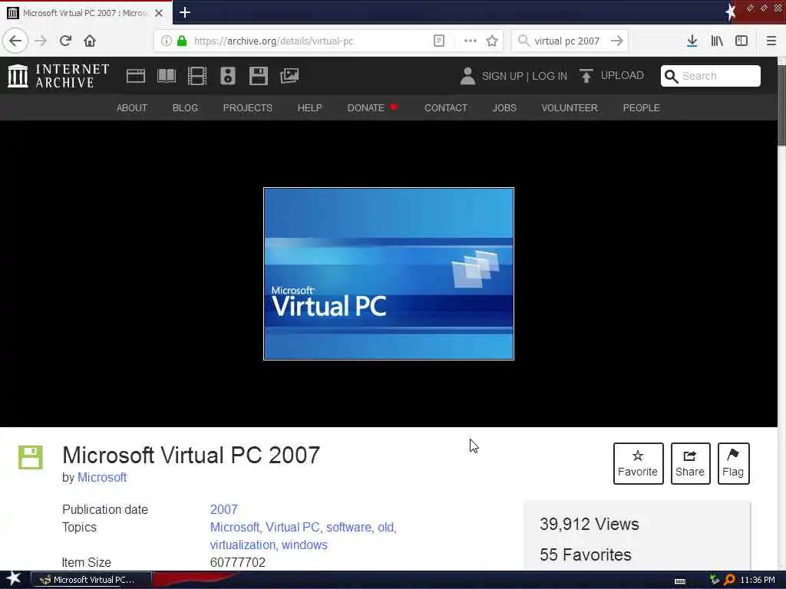Image resolution: width=786 pixels, height=589 pixels.
Task: Open the CONTACT menu item
Action: click(446, 107)
